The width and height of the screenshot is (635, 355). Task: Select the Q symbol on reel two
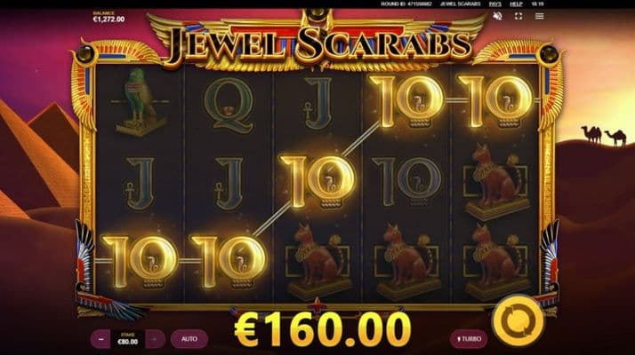229,105
